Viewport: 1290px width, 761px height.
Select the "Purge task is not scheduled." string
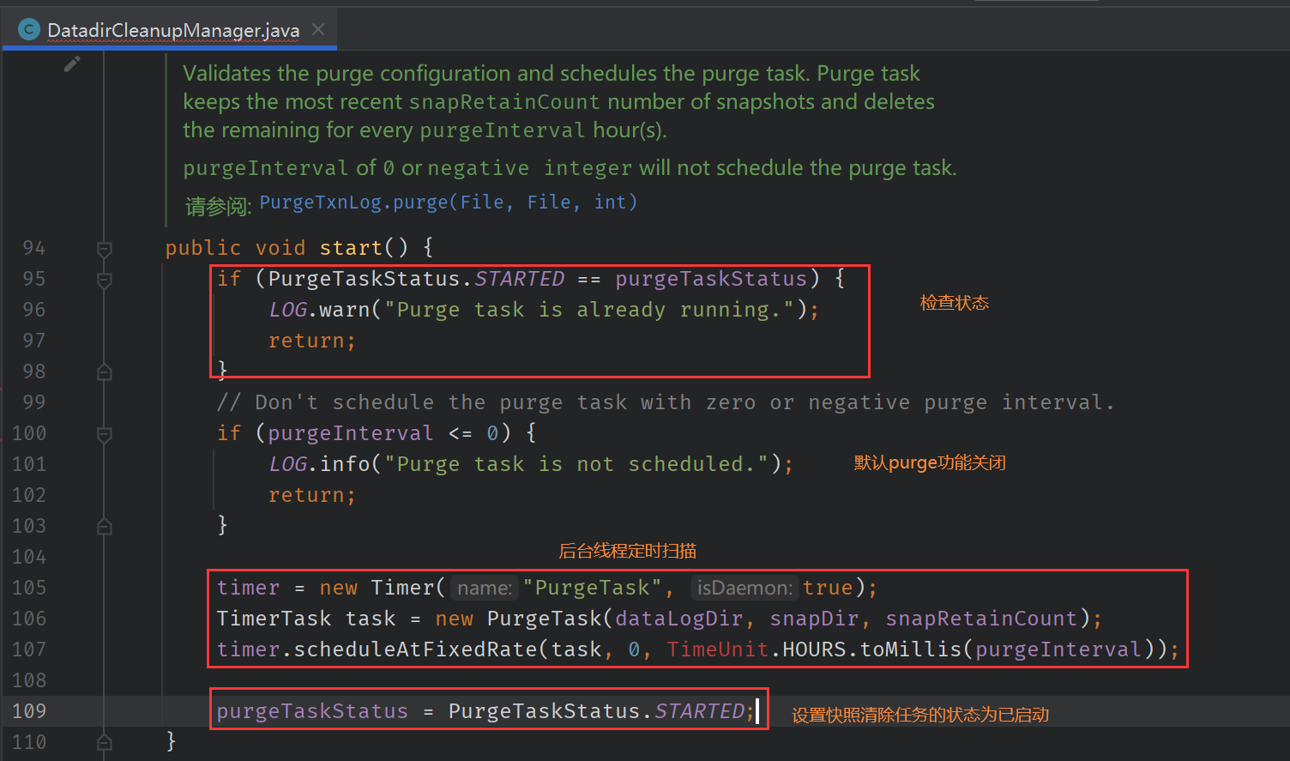click(577, 464)
